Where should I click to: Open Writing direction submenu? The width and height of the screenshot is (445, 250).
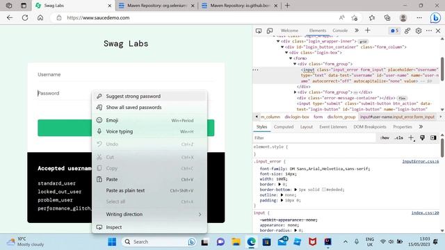(x=149, y=215)
